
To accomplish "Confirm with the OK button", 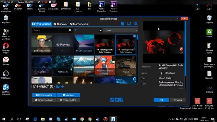I will pyautogui.click(x=161, y=100).
